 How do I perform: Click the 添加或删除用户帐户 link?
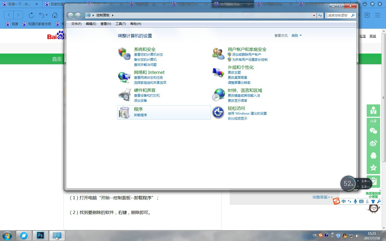(247, 55)
